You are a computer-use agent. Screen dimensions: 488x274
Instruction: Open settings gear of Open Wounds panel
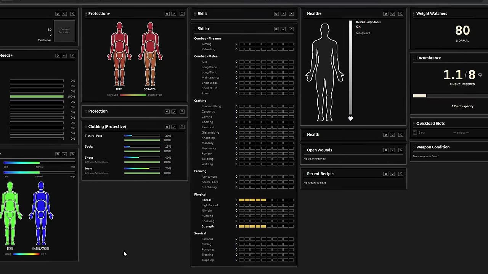tap(386, 150)
